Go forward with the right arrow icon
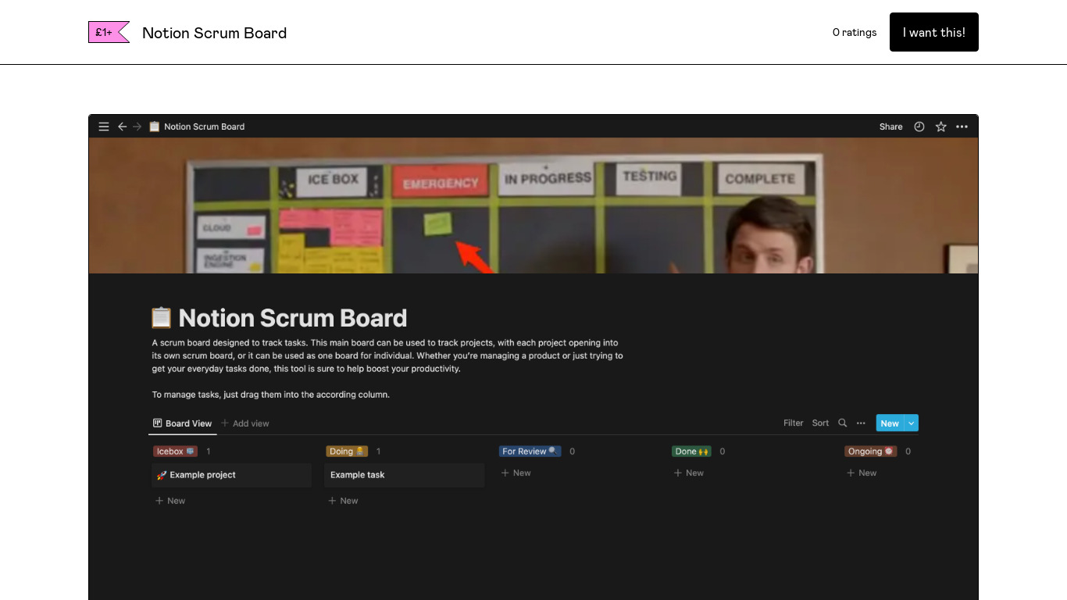The height and width of the screenshot is (600, 1067). click(x=137, y=127)
